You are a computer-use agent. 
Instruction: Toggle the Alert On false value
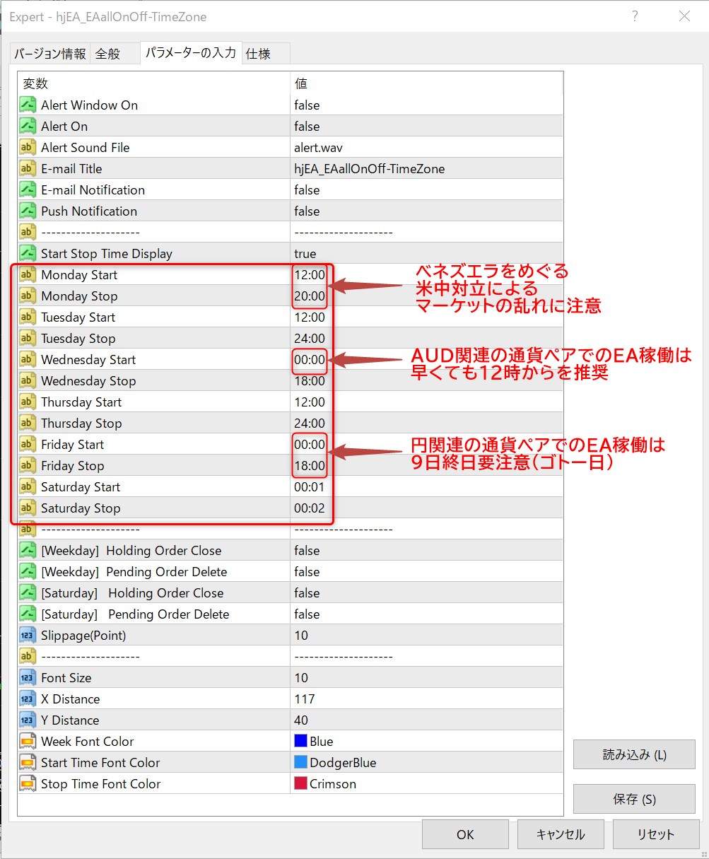(x=307, y=127)
